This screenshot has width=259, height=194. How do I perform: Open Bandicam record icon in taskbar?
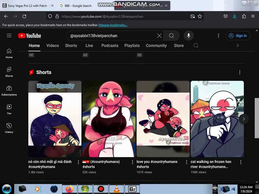101,189
